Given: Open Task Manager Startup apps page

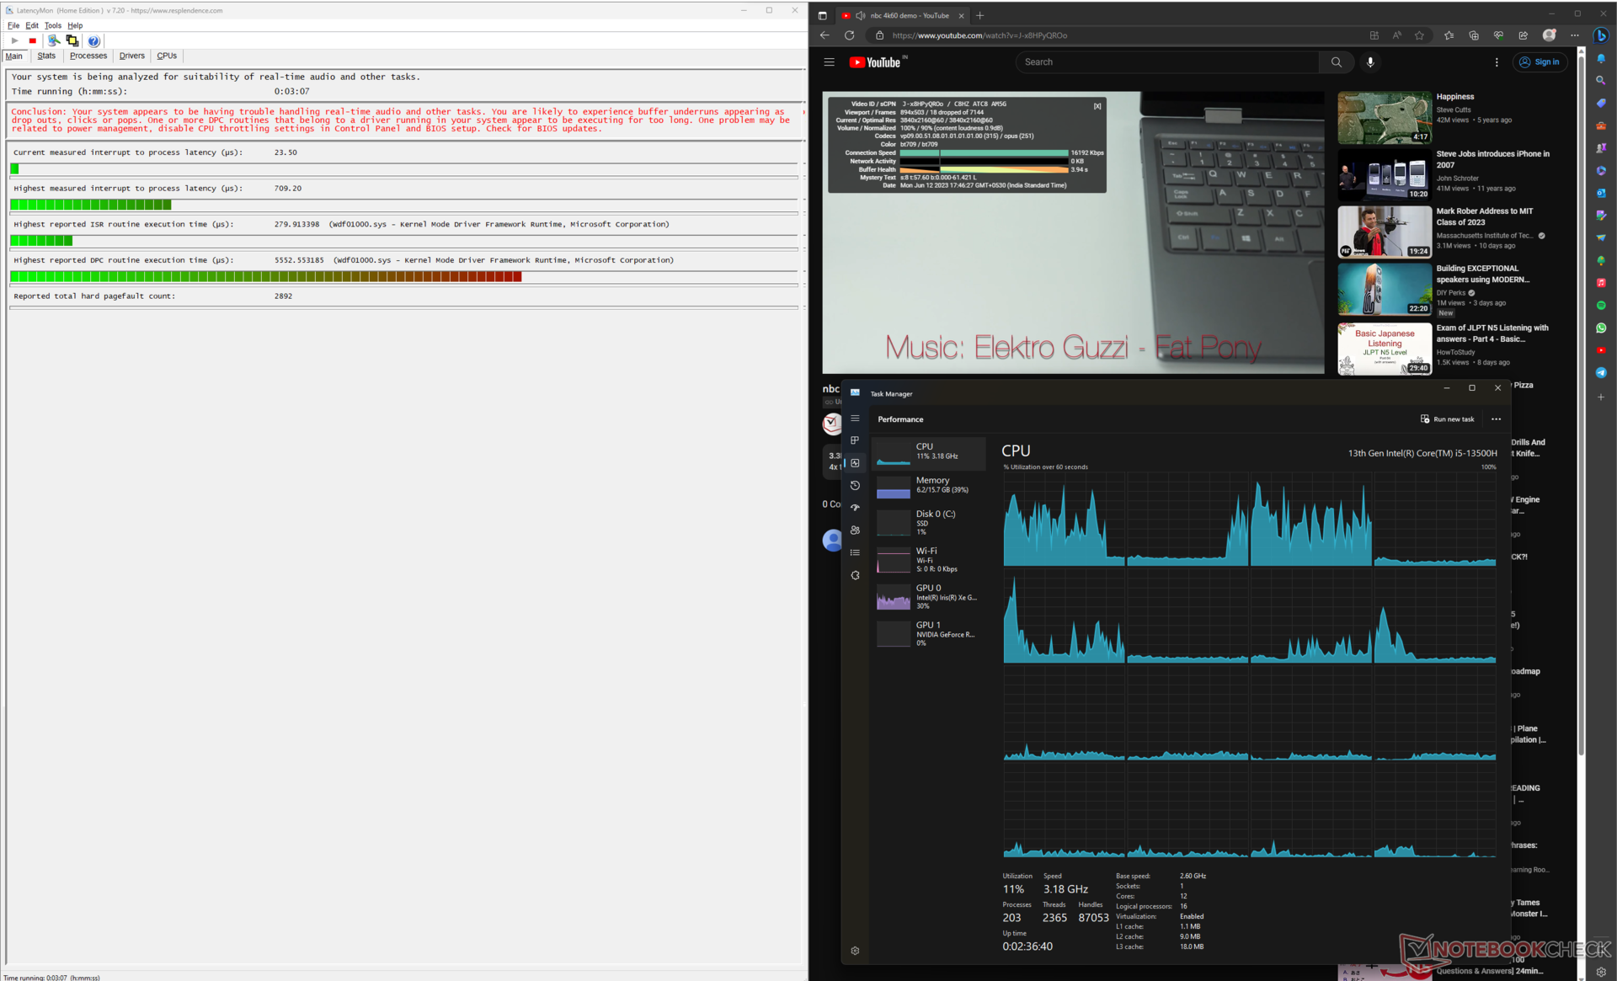Looking at the screenshot, I should pyautogui.click(x=855, y=508).
